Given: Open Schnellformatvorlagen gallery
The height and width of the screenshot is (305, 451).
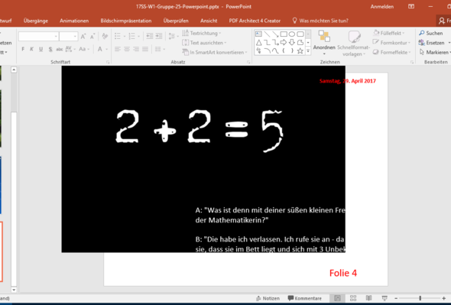Looking at the screenshot, I should click(353, 43).
